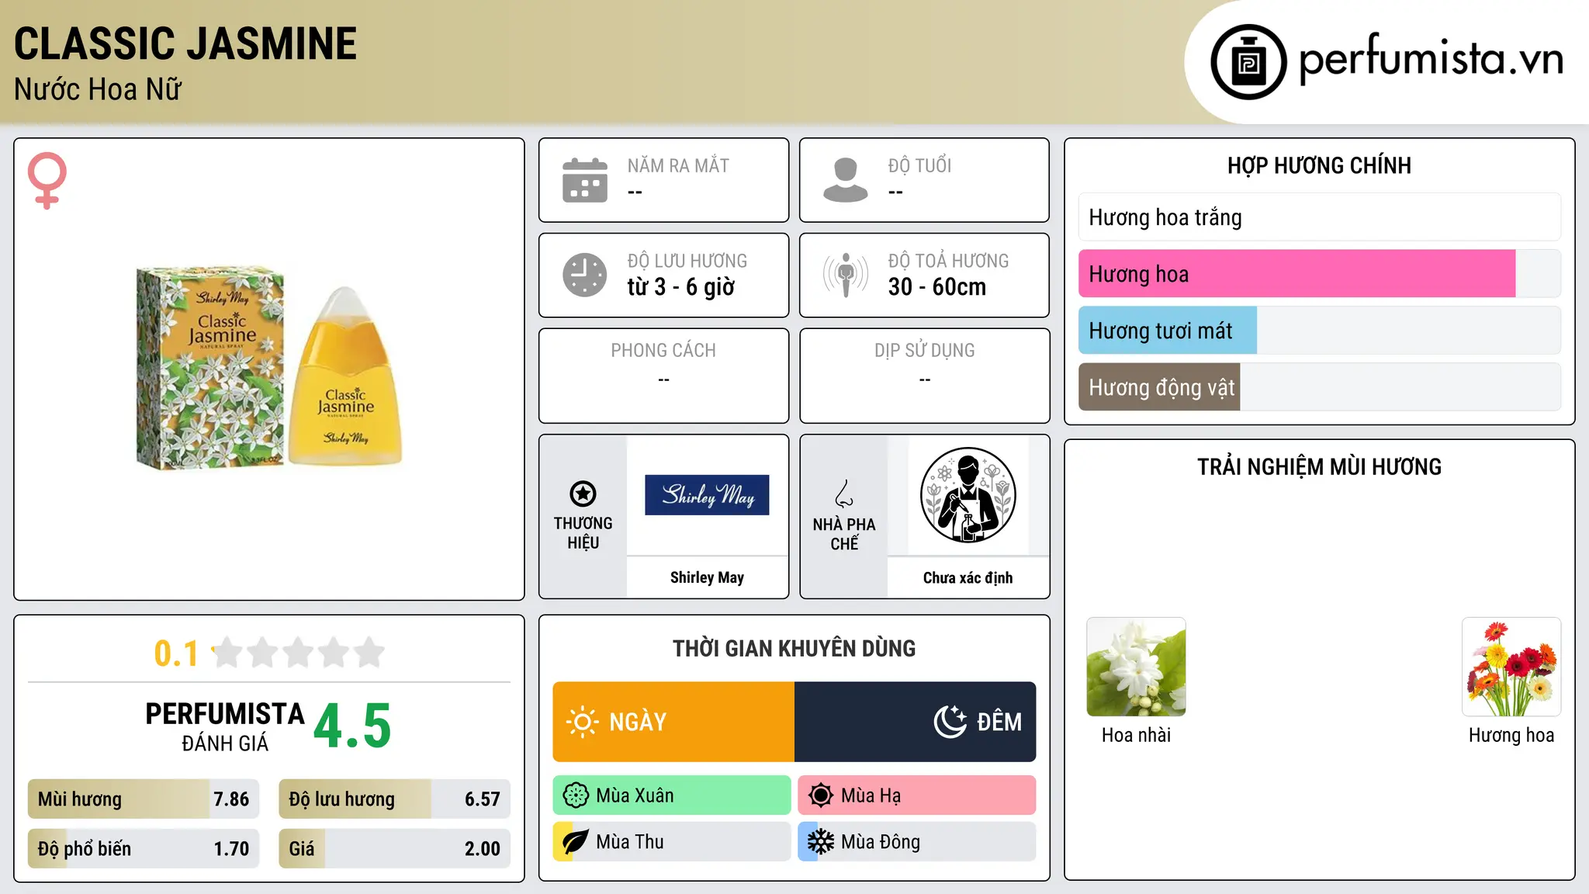
Task: Choose the Mùa Xuân season bar
Action: (672, 795)
